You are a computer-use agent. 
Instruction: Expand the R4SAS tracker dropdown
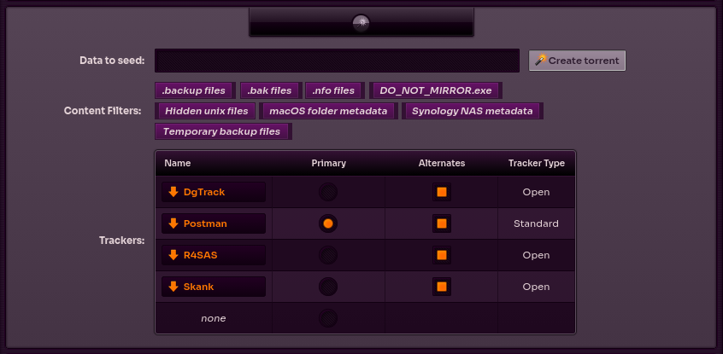point(214,255)
